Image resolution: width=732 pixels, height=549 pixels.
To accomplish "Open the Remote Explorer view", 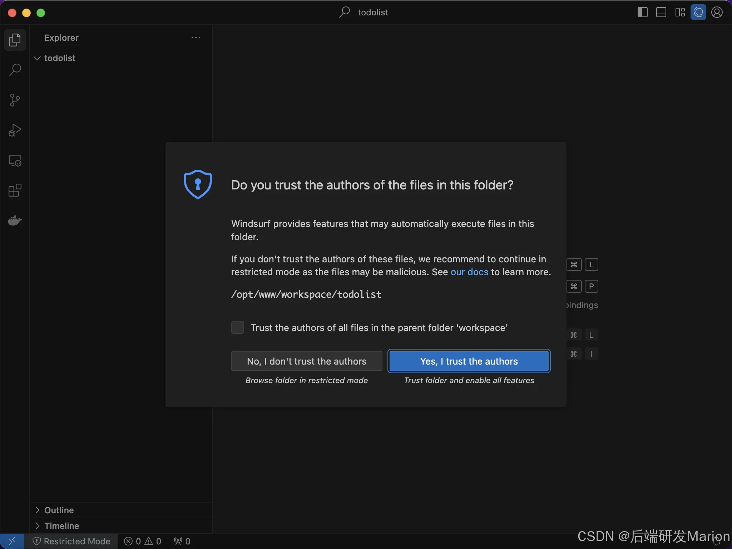I will [15, 160].
